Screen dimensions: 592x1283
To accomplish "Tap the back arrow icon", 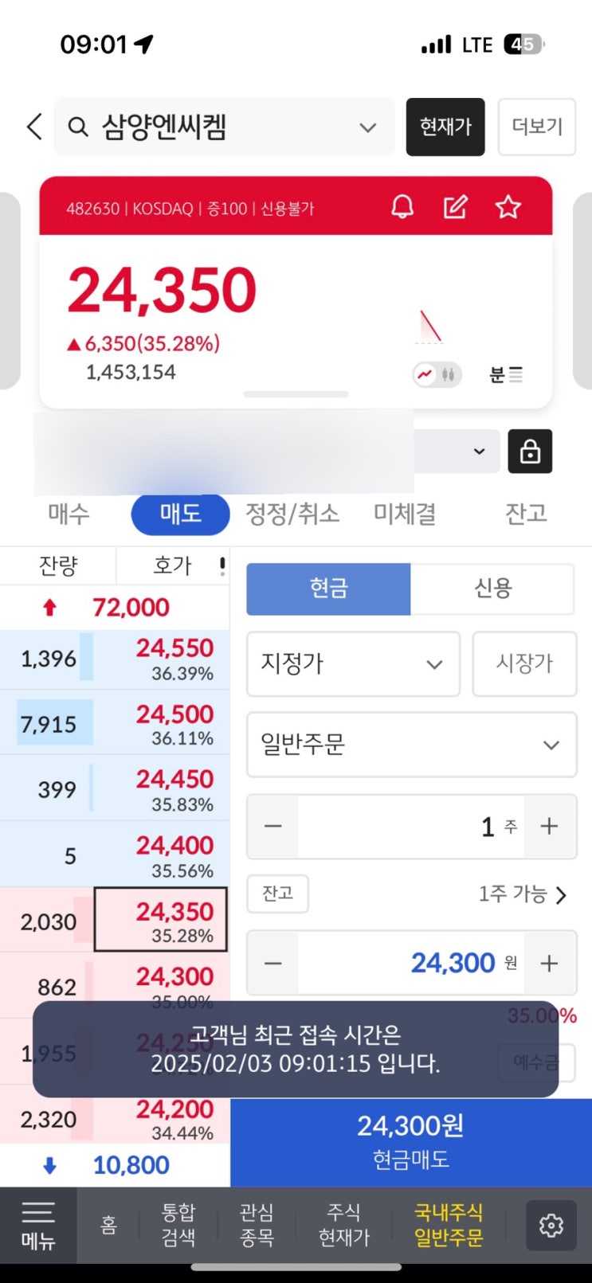I will click(x=33, y=127).
